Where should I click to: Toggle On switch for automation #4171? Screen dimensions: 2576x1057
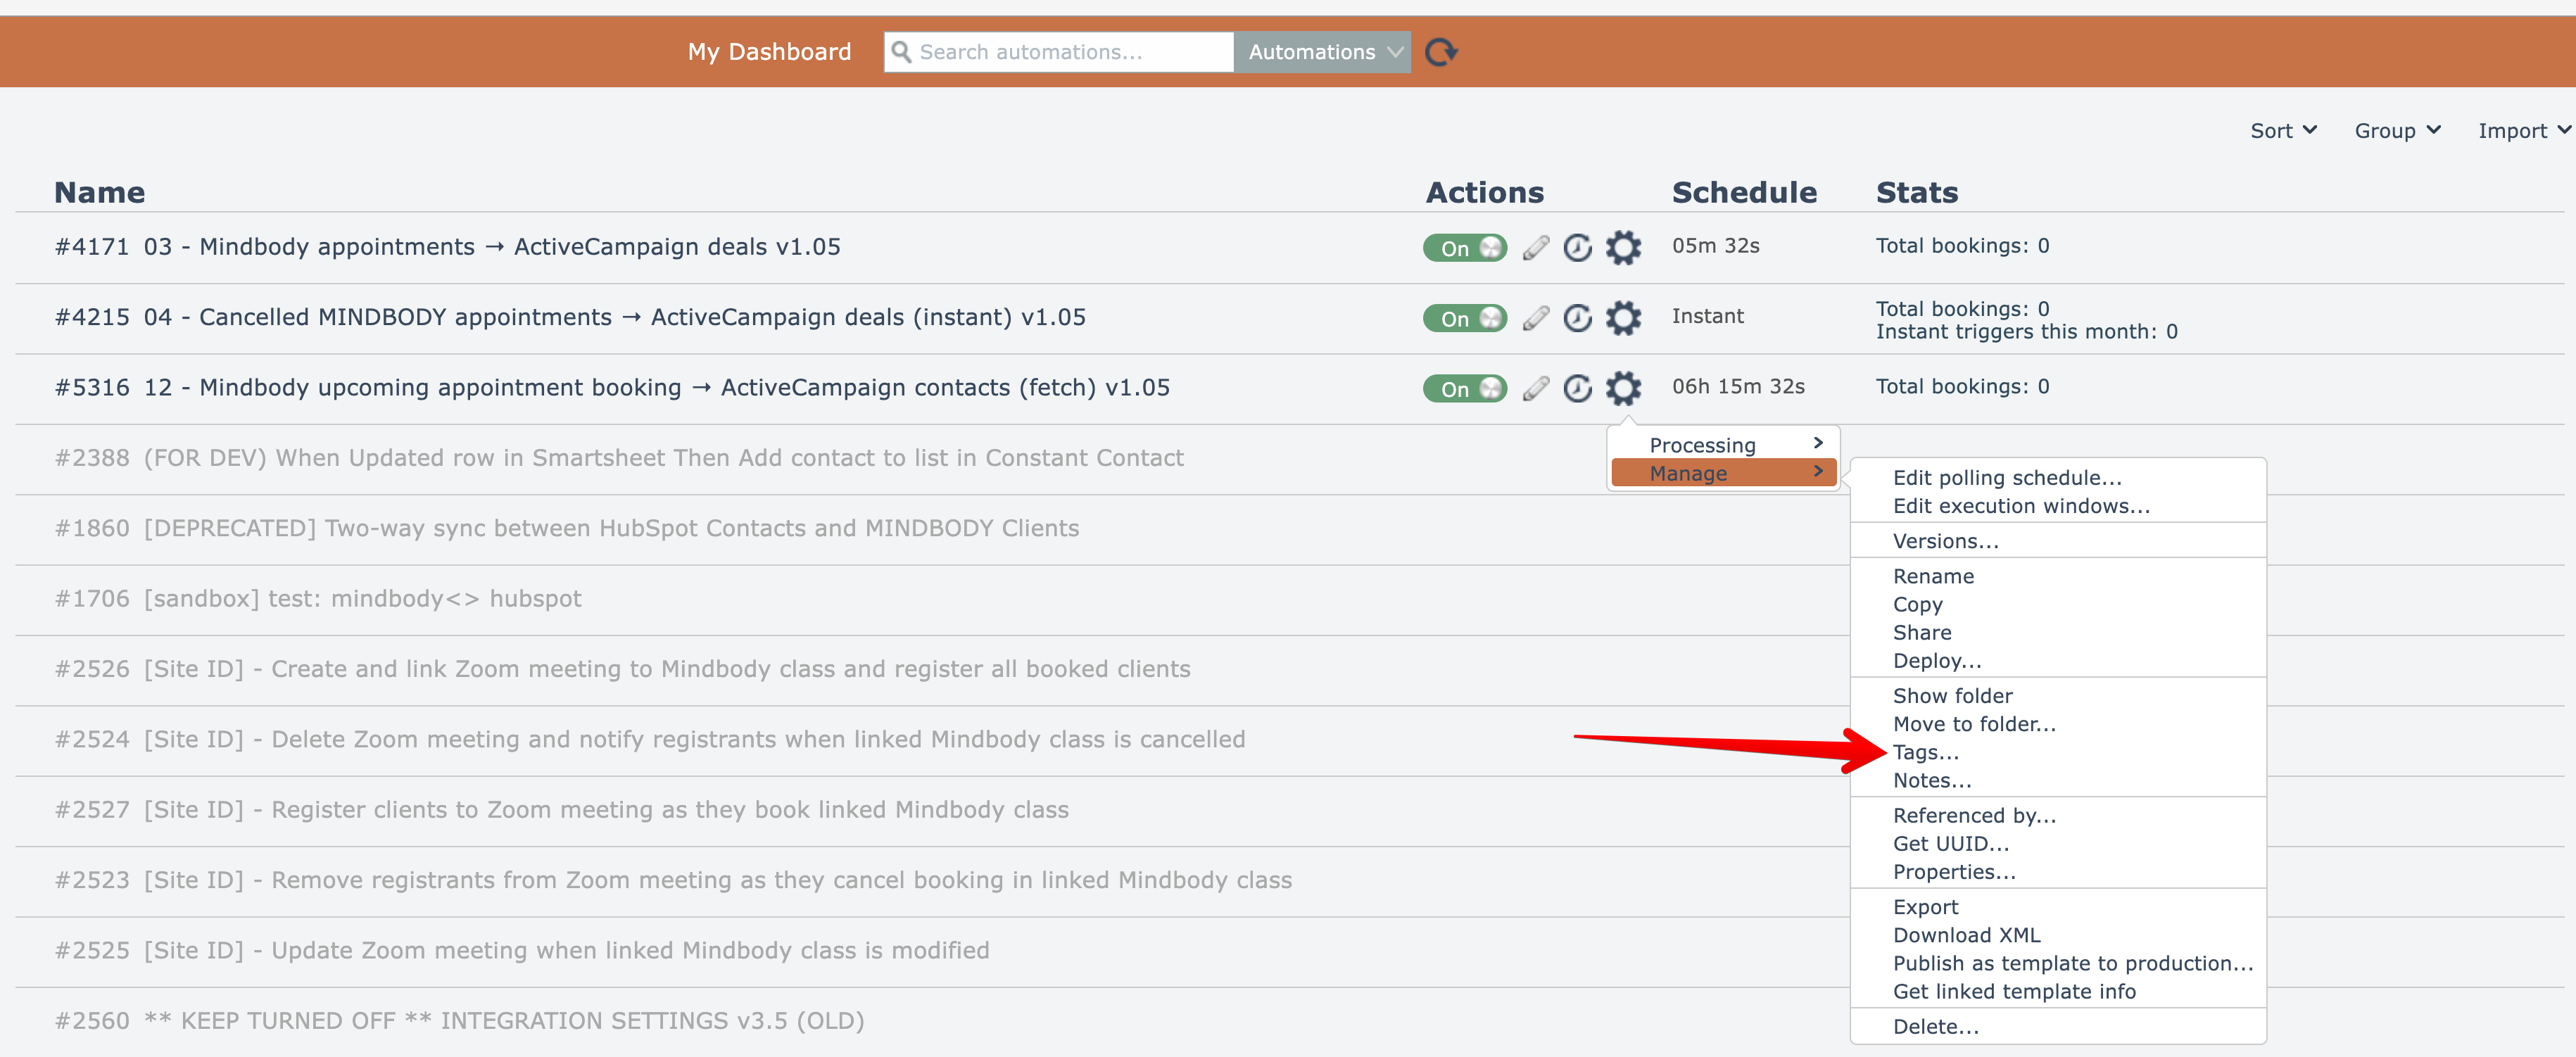tap(1464, 247)
